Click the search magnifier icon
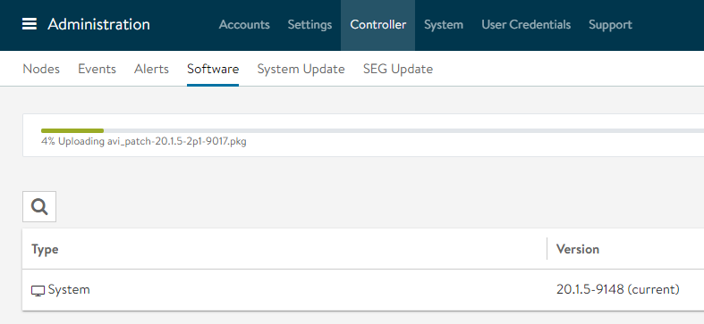Image resolution: width=704 pixels, height=324 pixels. click(x=39, y=206)
